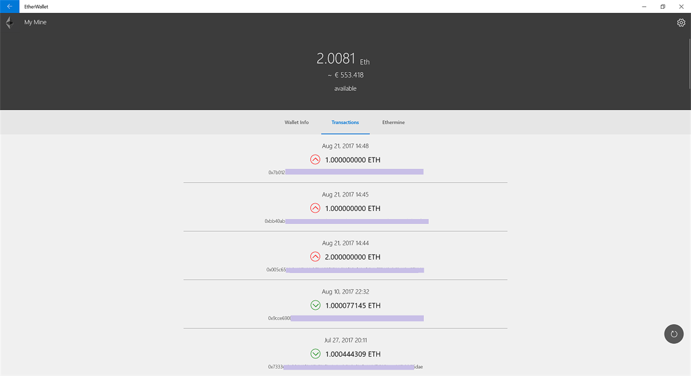Click green incoming arrow of 1.000444309 ETH

315,354
